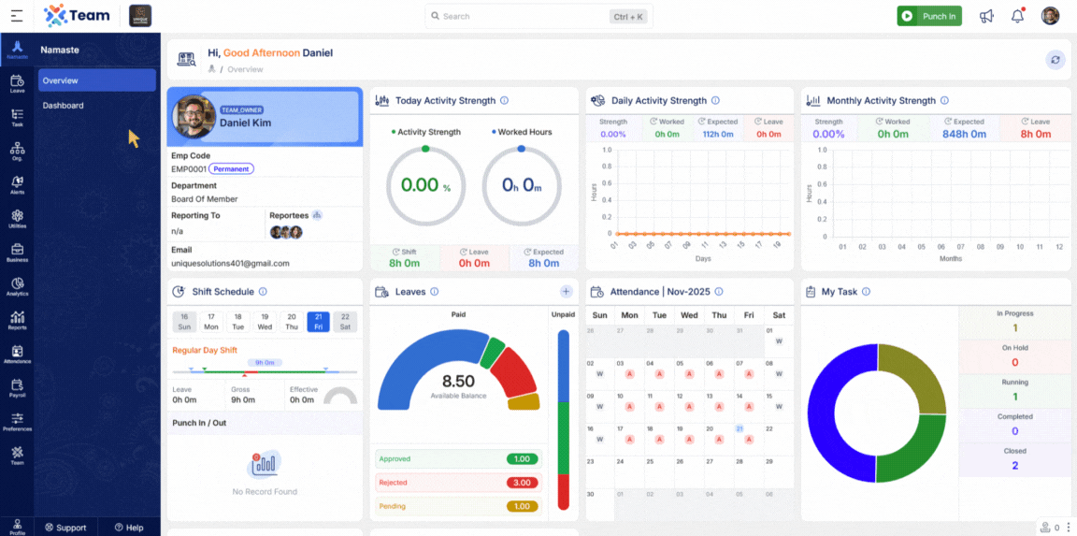Go to Payroll in the sidebar

[17, 387]
